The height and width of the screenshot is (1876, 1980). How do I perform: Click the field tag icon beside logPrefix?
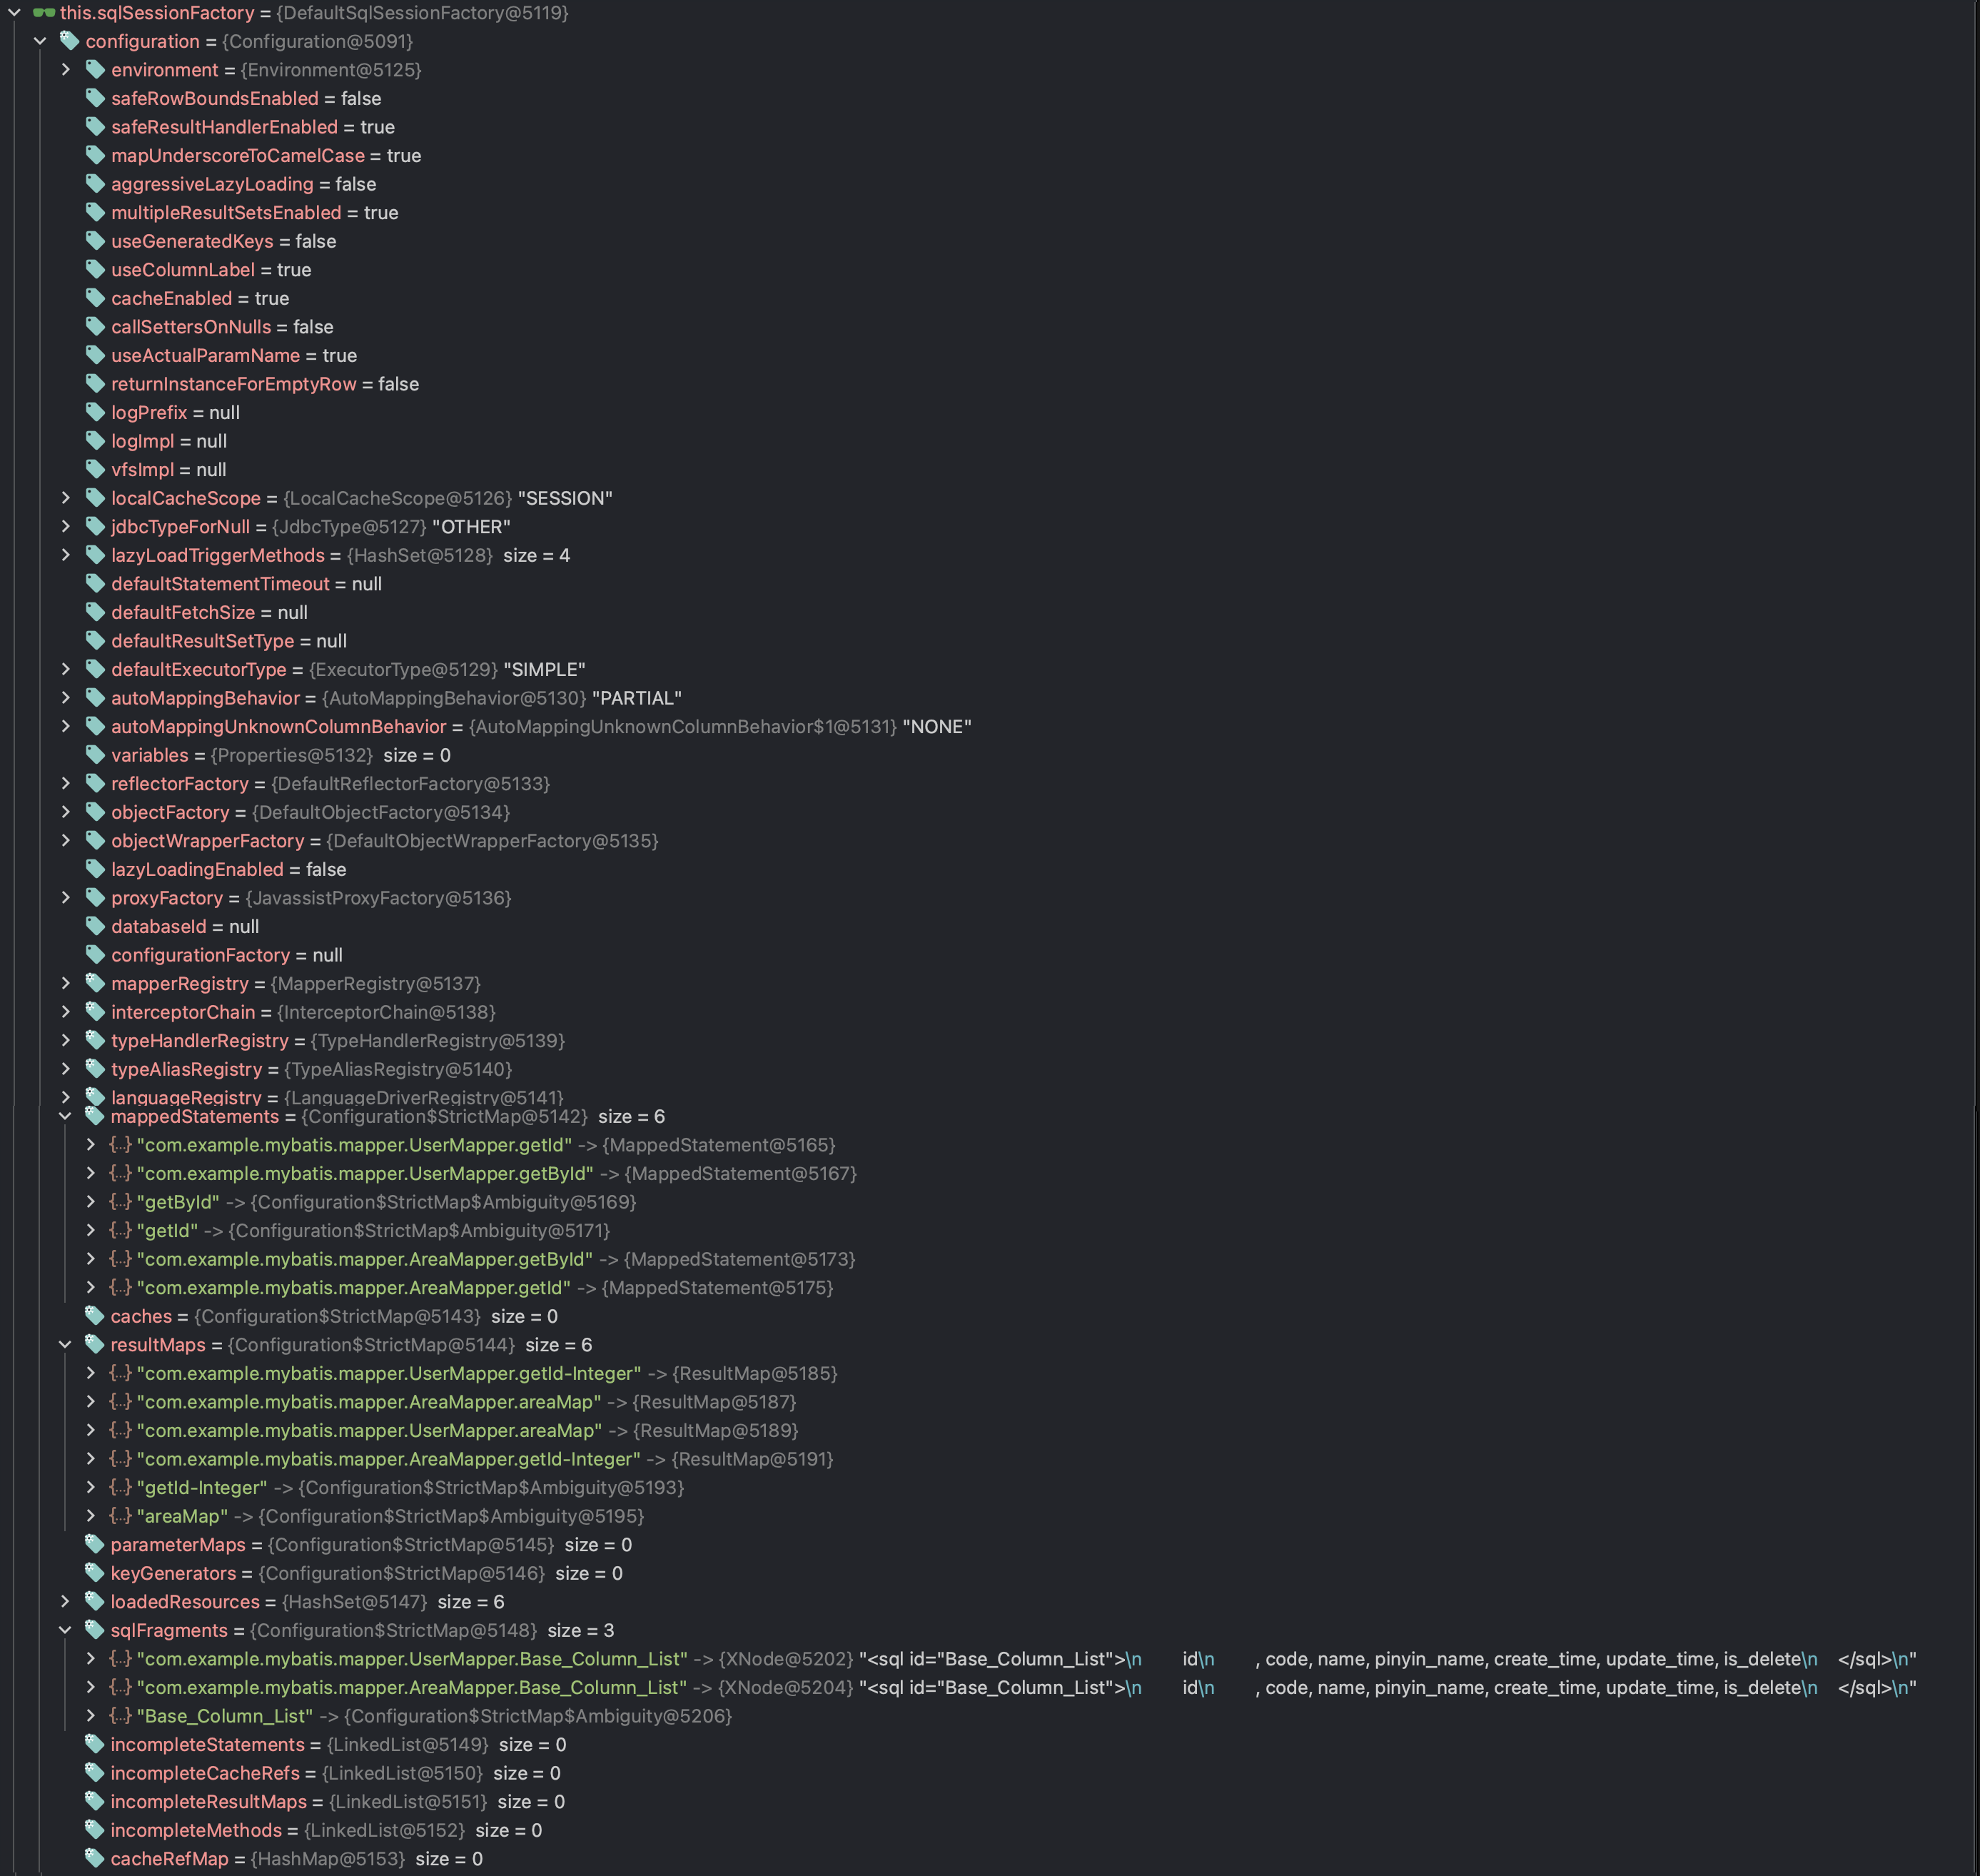point(95,412)
